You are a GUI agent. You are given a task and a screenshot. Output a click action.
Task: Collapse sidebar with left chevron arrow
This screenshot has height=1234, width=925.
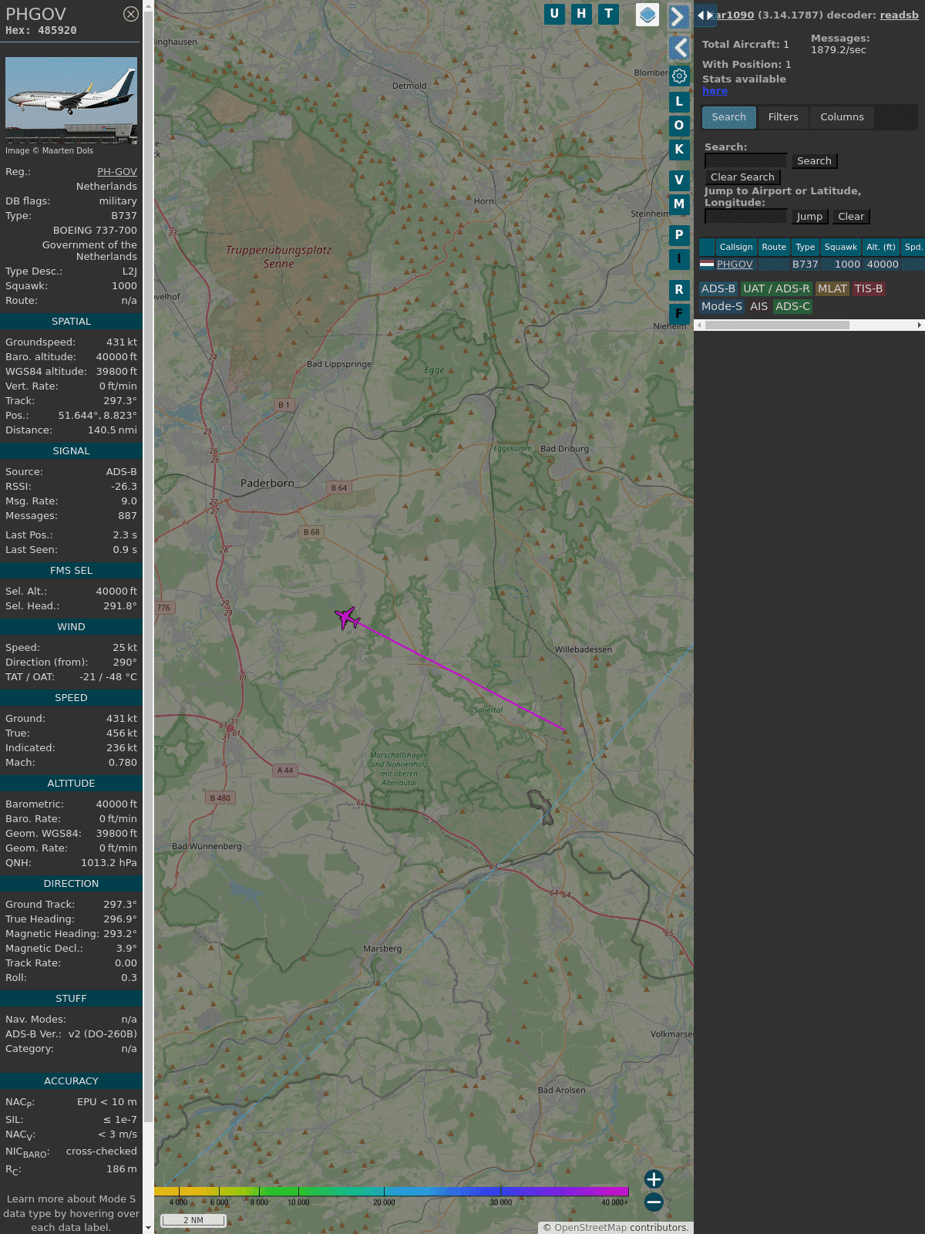(679, 48)
